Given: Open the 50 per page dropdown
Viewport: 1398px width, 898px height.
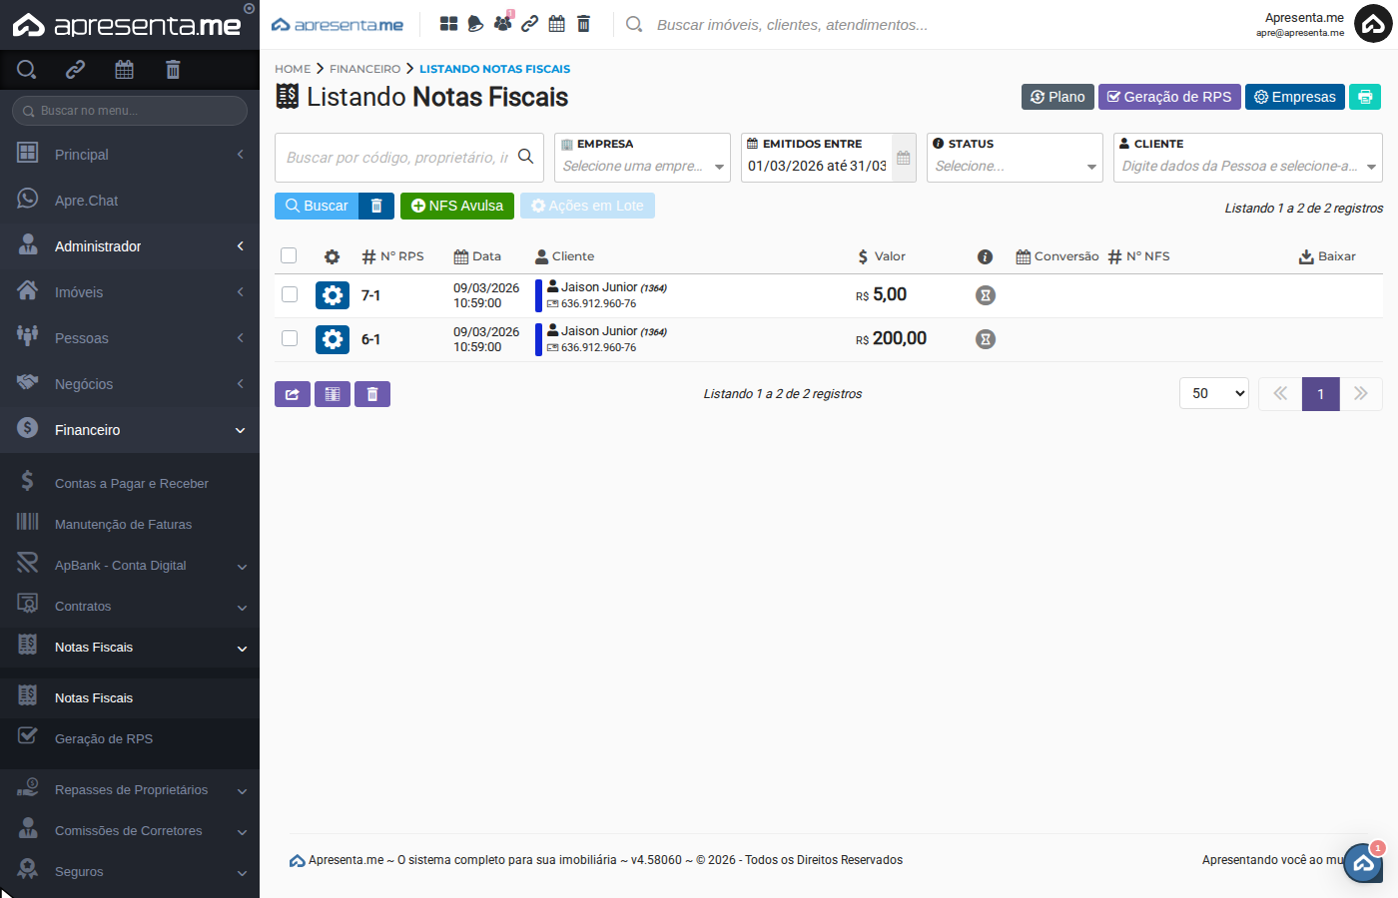Looking at the screenshot, I should coord(1214,393).
